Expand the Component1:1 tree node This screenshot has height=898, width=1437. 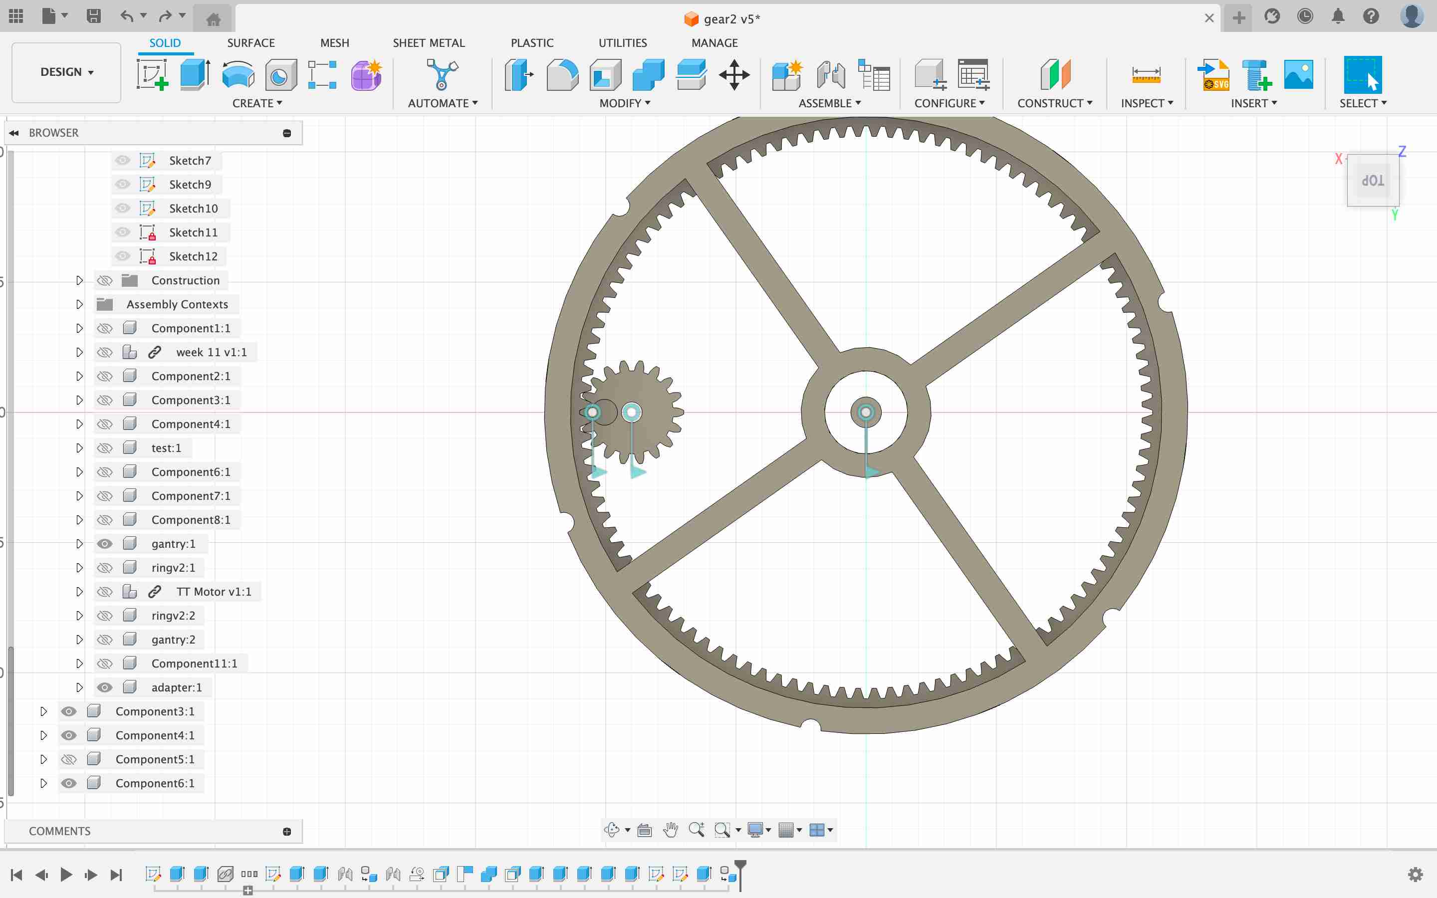point(79,328)
